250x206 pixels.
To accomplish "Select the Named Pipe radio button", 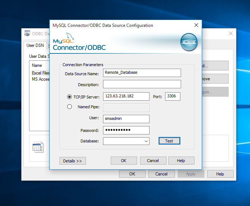I will [x=70, y=107].
